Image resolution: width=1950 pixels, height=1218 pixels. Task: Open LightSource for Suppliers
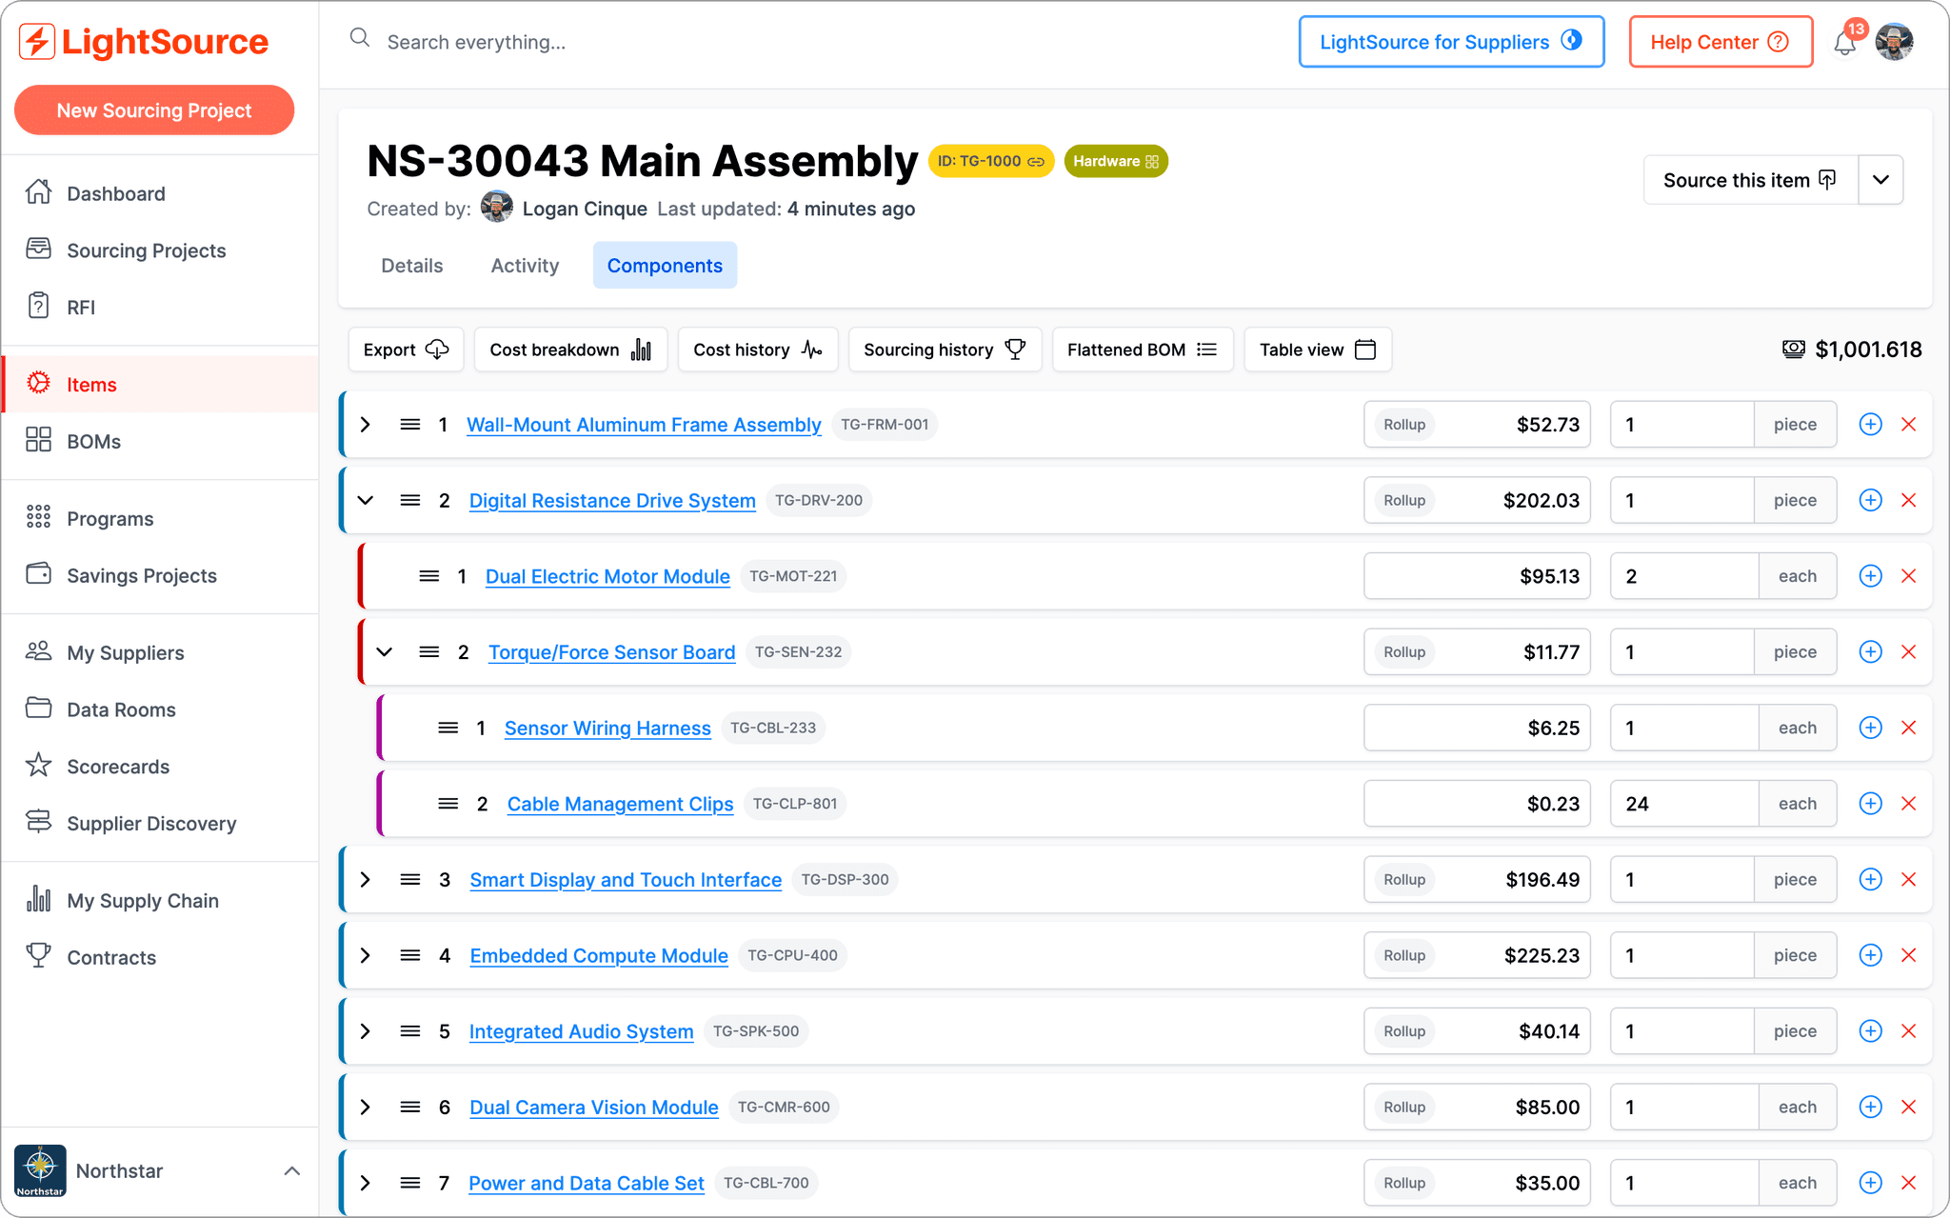click(1451, 42)
